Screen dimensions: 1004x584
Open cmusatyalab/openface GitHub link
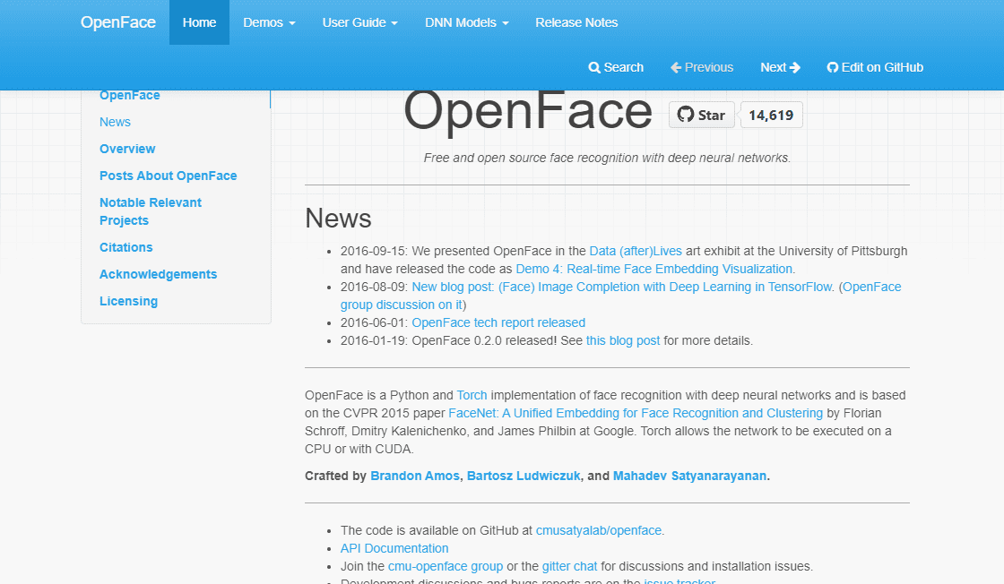[598, 531]
